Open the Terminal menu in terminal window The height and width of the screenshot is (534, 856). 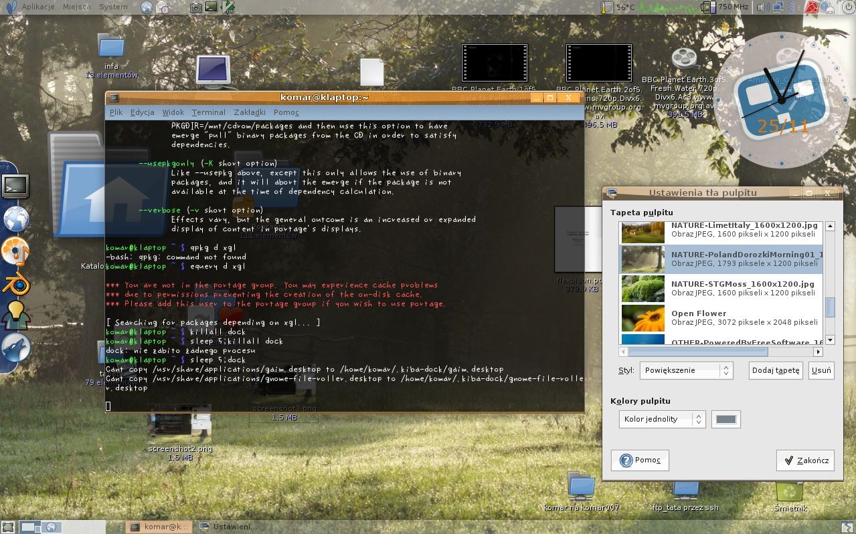(208, 112)
